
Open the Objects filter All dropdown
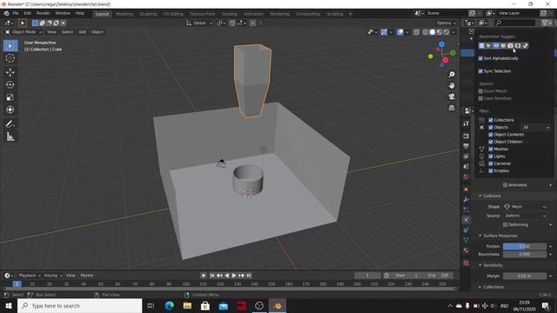(x=536, y=128)
